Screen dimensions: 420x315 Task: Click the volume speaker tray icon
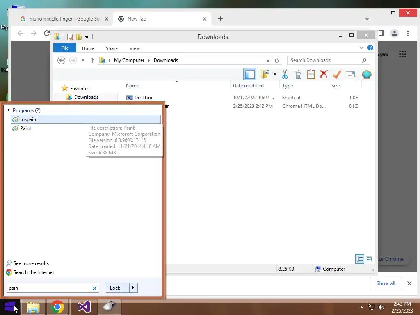point(381,307)
